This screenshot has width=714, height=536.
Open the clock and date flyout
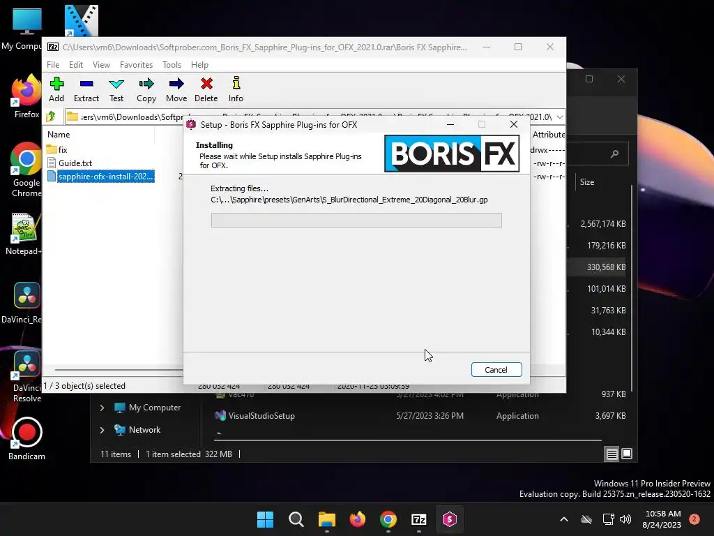(662, 519)
